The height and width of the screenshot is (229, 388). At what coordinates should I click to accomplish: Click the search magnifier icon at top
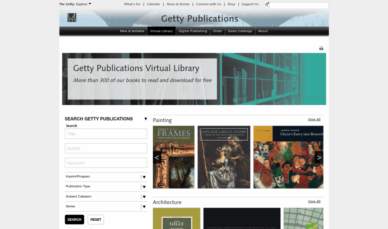point(266,5)
